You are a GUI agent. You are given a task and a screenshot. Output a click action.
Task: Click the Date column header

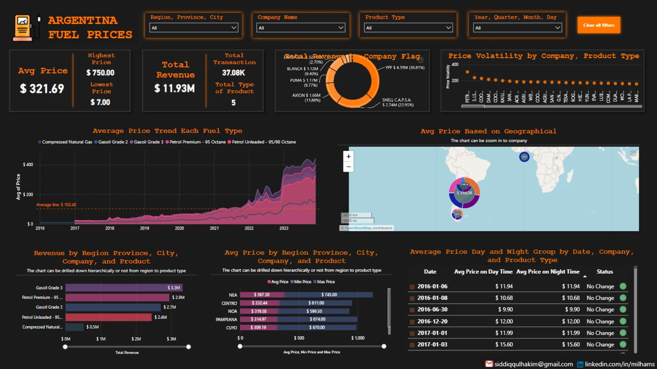pyautogui.click(x=430, y=272)
